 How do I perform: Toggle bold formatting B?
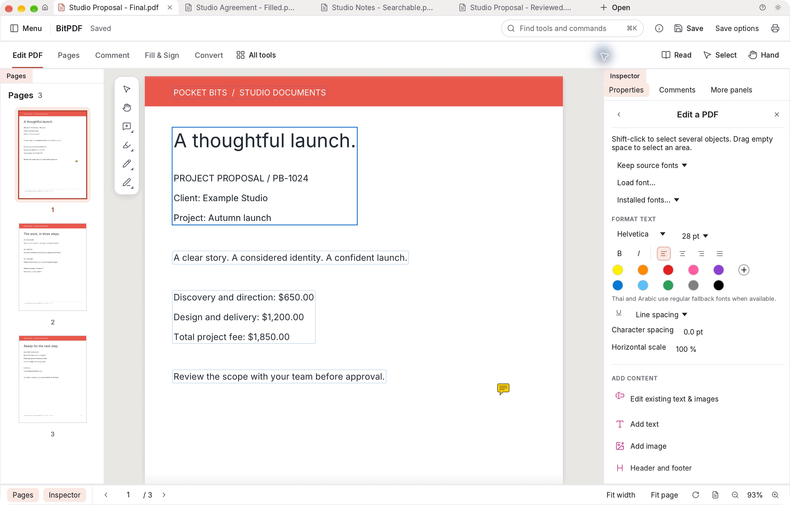tap(619, 254)
